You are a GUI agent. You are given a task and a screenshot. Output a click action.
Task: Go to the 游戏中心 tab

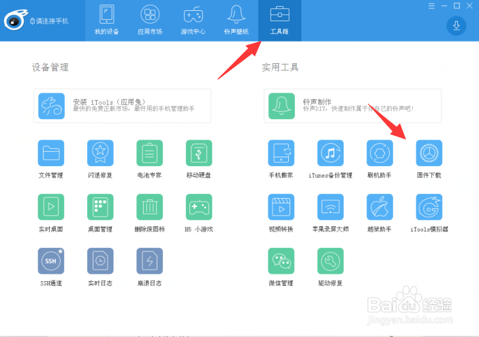(193, 20)
